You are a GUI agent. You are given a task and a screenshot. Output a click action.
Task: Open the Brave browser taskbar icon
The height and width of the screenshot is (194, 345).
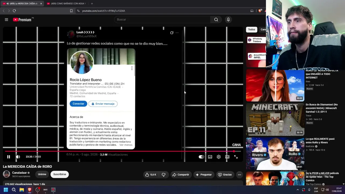tap(30, 190)
